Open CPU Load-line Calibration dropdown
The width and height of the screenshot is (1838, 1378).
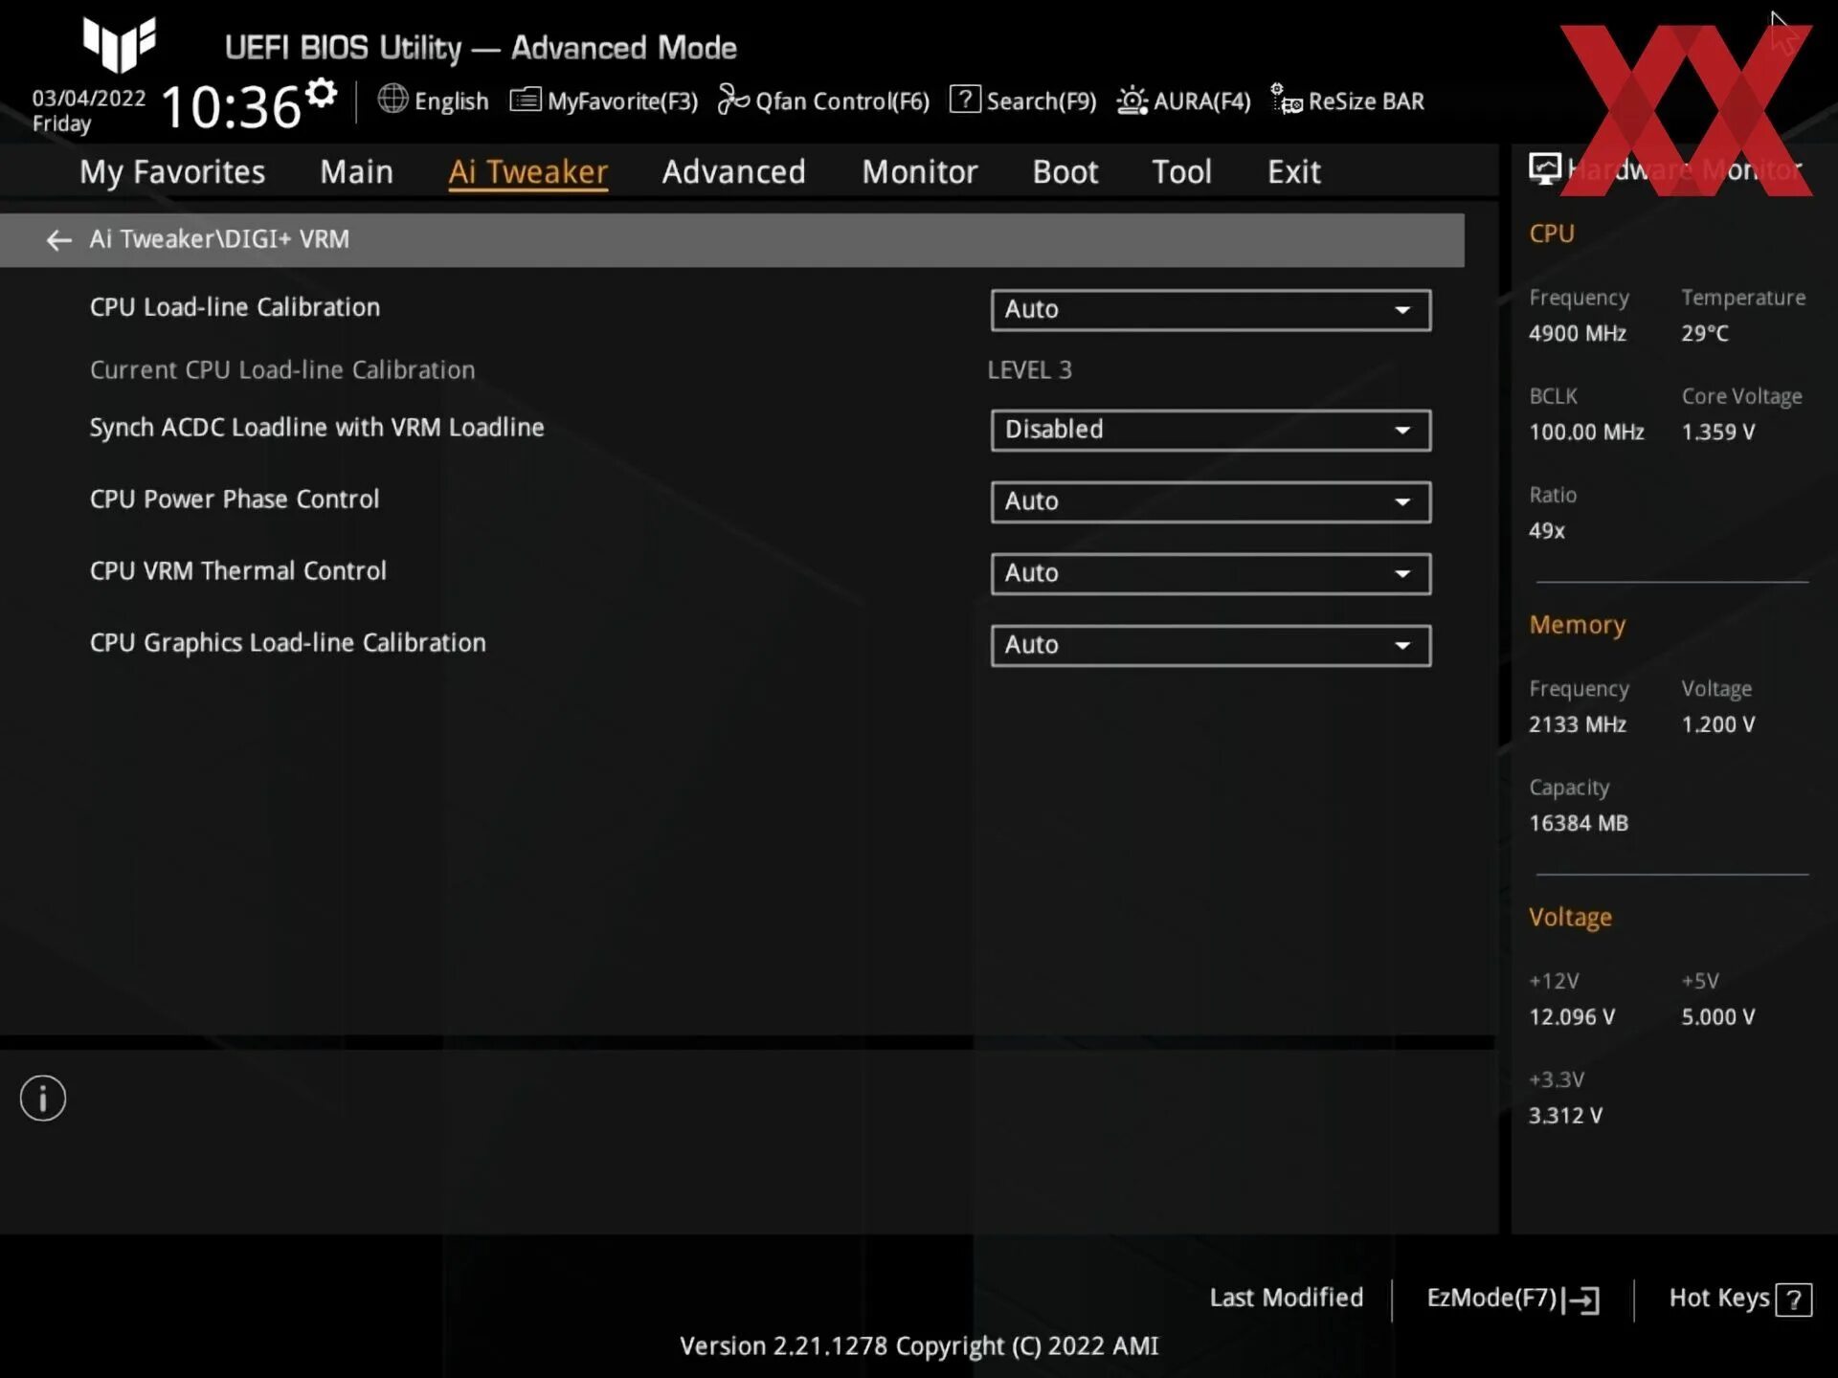(x=1208, y=308)
